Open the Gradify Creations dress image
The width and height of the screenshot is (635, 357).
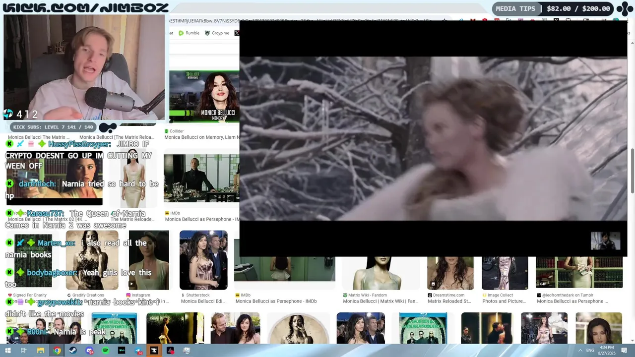(x=92, y=260)
